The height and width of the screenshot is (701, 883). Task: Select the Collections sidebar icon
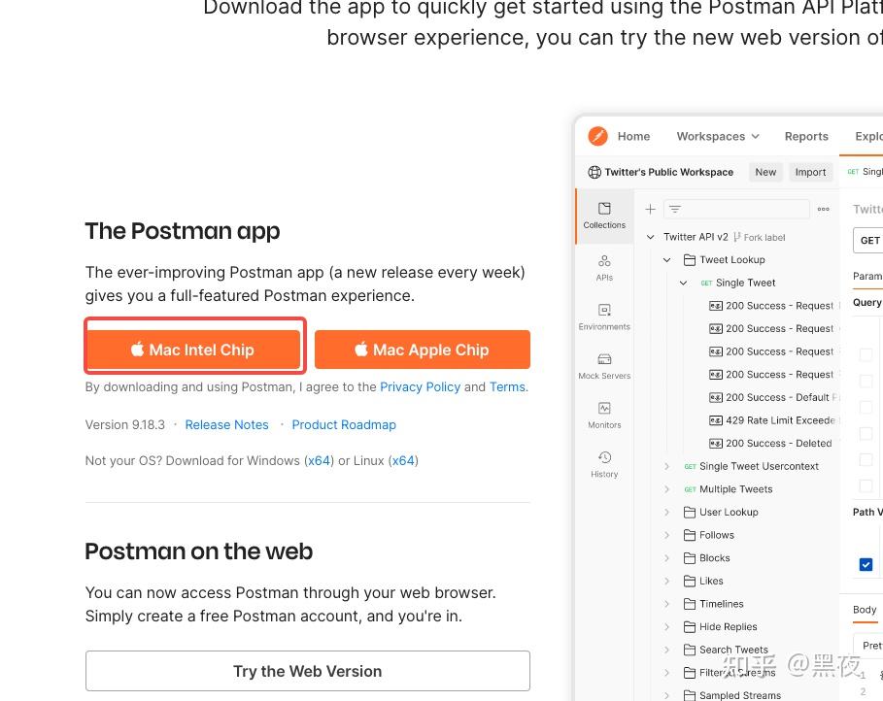604,216
